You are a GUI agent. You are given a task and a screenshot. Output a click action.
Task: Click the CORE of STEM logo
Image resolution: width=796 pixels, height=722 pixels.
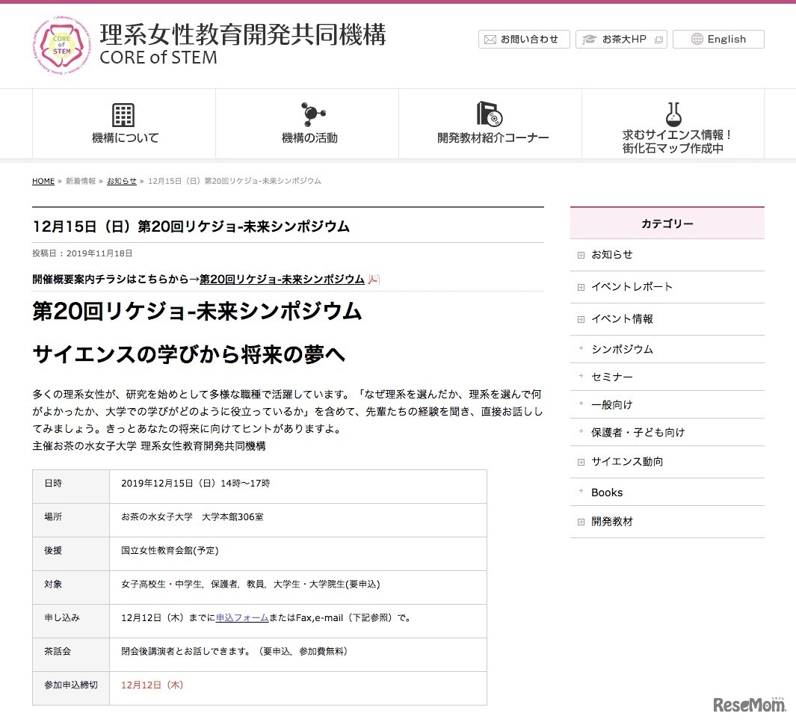tap(61, 45)
